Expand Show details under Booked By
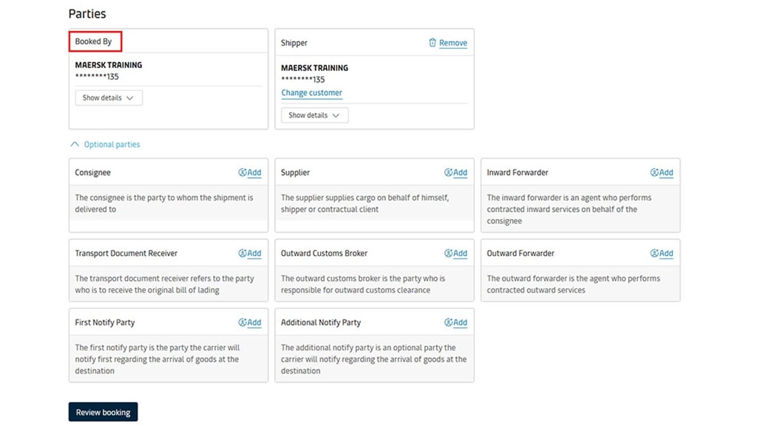This screenshot has width=757, height=425. pyautogui.click(x=109, y=98)
